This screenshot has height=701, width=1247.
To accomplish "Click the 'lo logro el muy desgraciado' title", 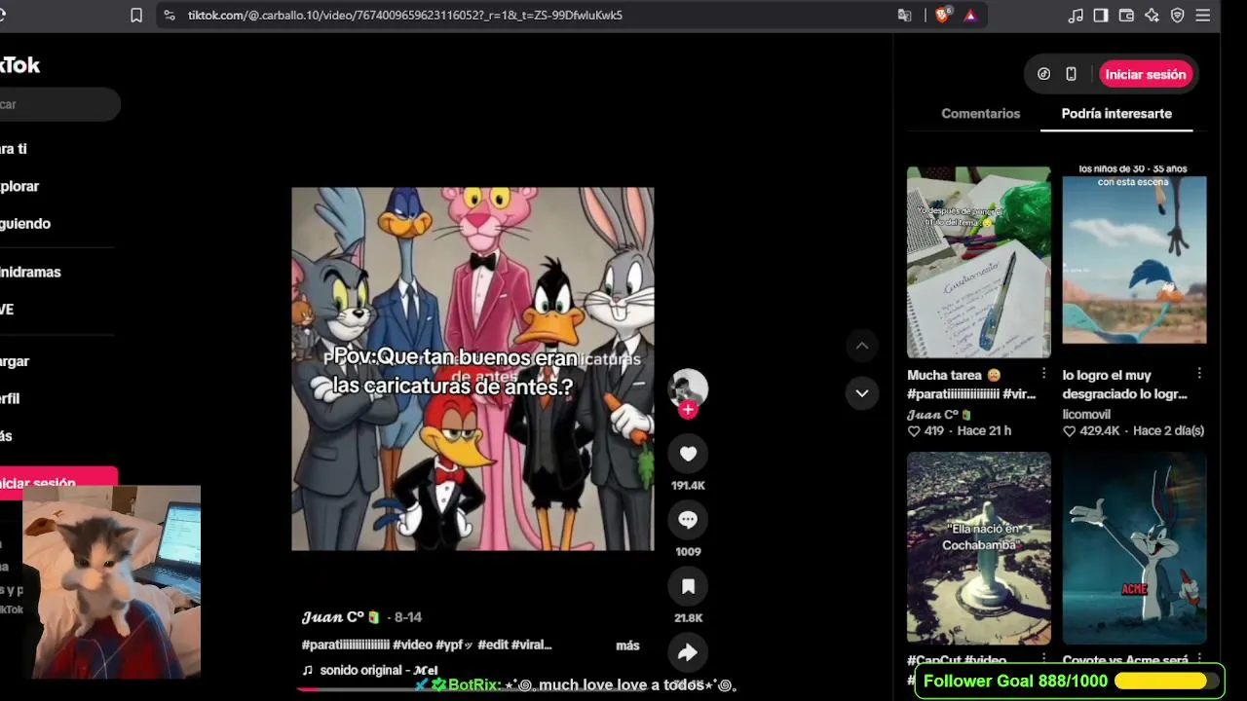I will [x=1125, y=385].
